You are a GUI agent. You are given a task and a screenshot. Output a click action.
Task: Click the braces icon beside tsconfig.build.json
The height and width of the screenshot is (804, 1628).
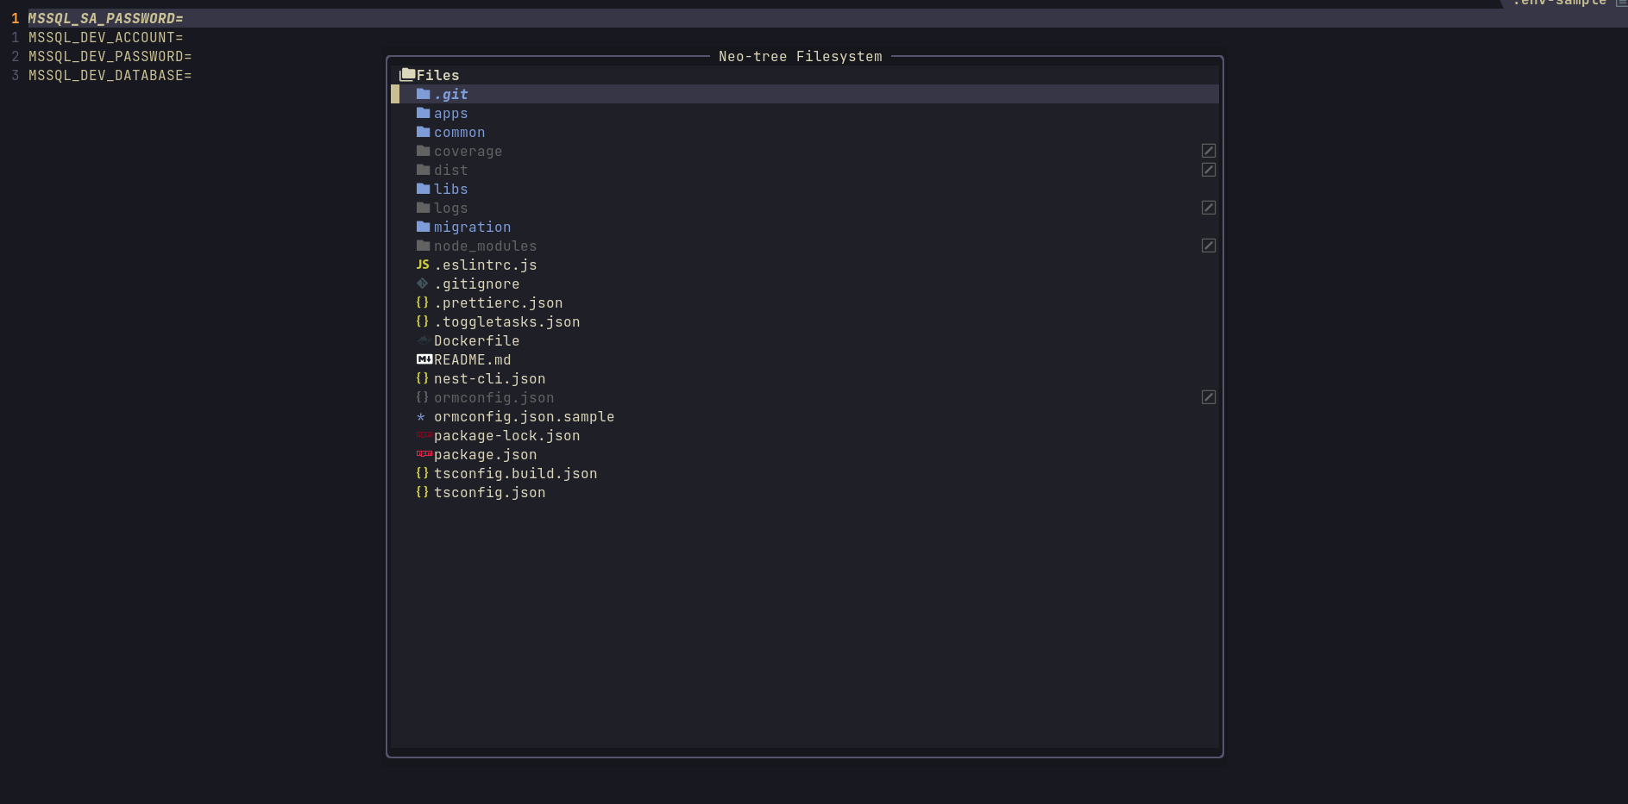point(422,473)
